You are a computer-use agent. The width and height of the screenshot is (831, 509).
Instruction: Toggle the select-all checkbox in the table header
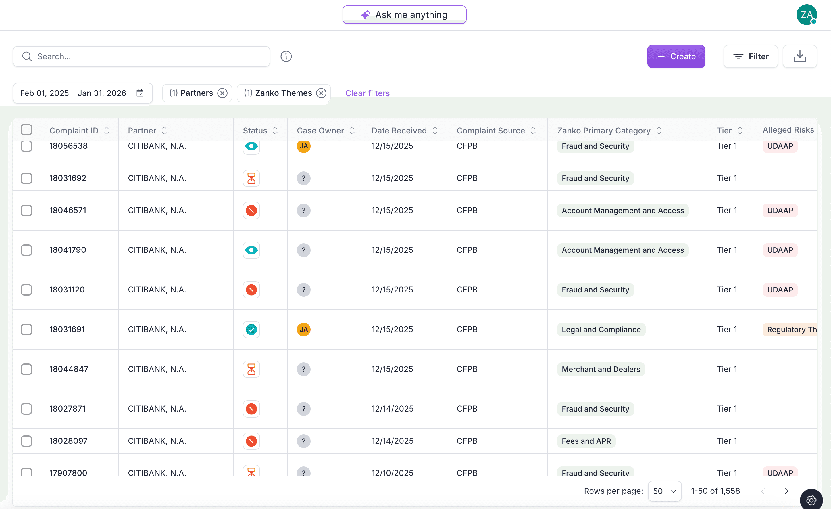point(27,130)
